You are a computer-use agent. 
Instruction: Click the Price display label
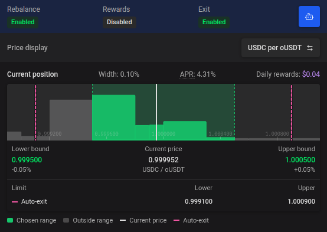click(27, 48)
